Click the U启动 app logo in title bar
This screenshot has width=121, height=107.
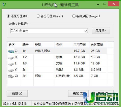pyautogui.click(x=4, y=4)
